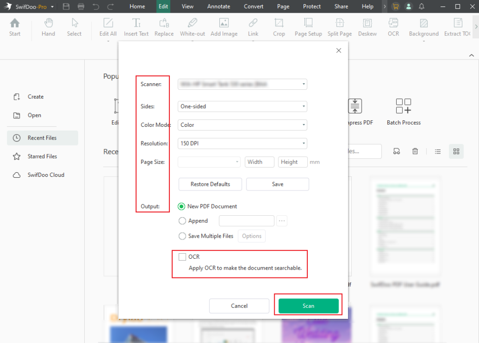Open the Add Image tool
Viewport: 479px width, 343px height.
(x=224, y=27)
